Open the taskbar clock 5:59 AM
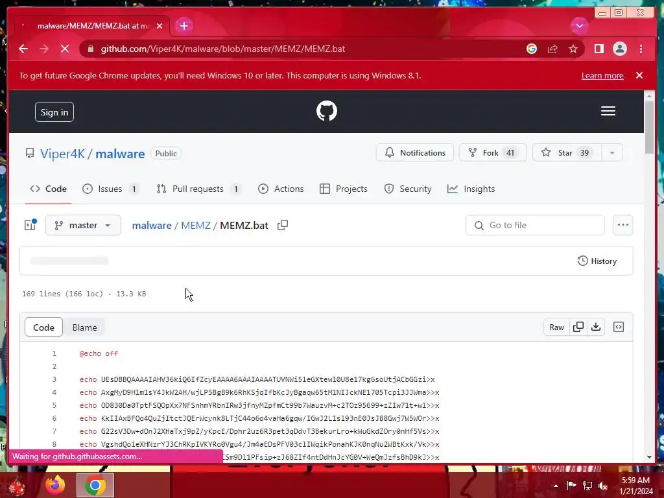 click(636, 486)
